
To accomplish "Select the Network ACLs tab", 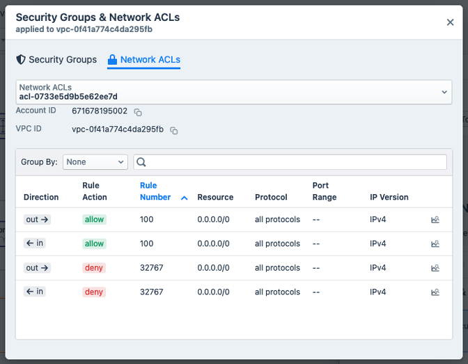I will [x=143, y=60].
